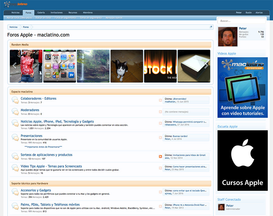273x216 pixels.
Task: Click Cursos Apple banner
Action: click(243, 160)
